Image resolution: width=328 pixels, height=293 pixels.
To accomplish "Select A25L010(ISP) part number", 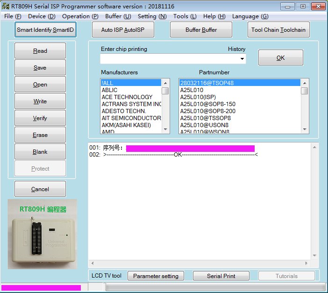I will coord(240,97).
